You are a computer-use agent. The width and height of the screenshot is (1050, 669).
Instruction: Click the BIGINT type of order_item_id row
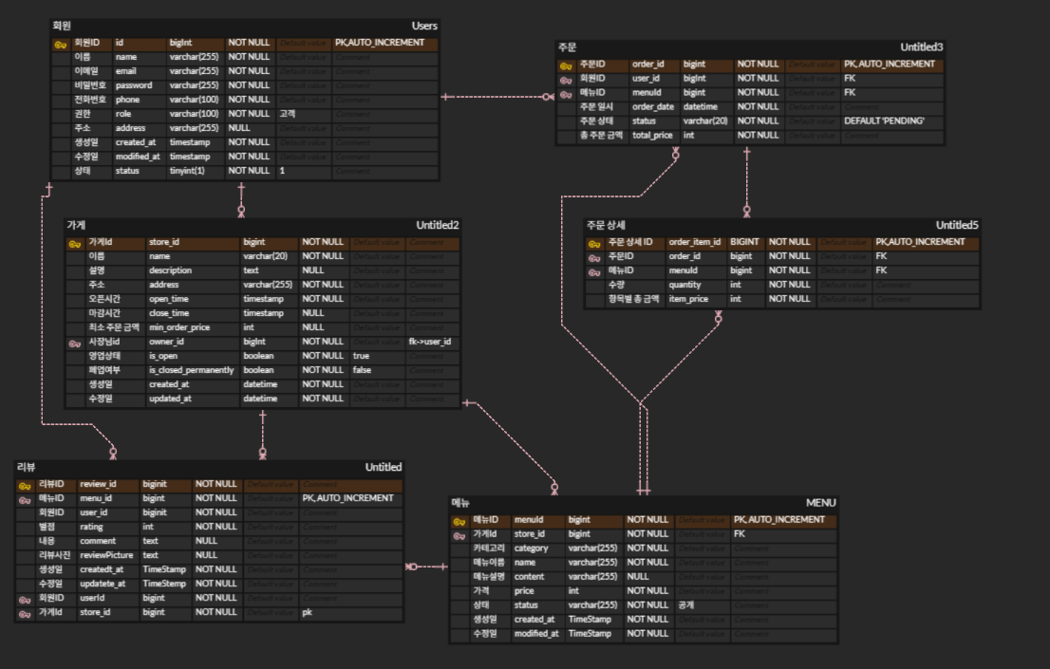(744, 242)
